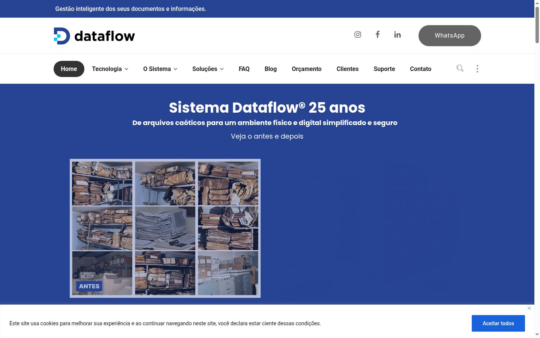Open the Dataflow Facebook page

(x=378, y=35)
